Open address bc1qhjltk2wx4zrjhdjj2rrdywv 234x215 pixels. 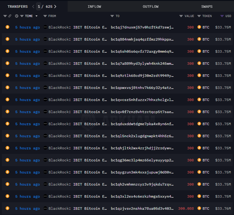[x=142, y=148]
